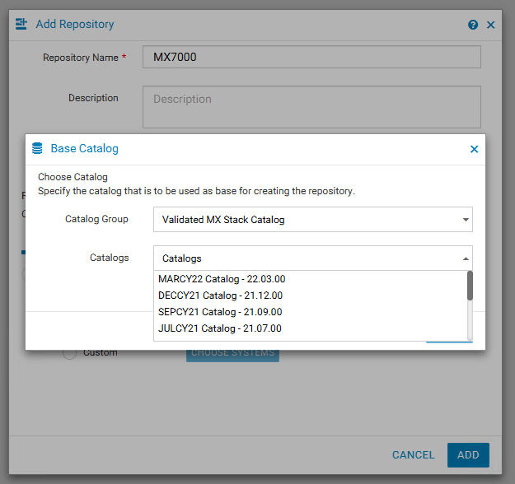Viewport: 515px width, 484px height.
Task: Close the Add Repository dialog
Action: point(490,25)
